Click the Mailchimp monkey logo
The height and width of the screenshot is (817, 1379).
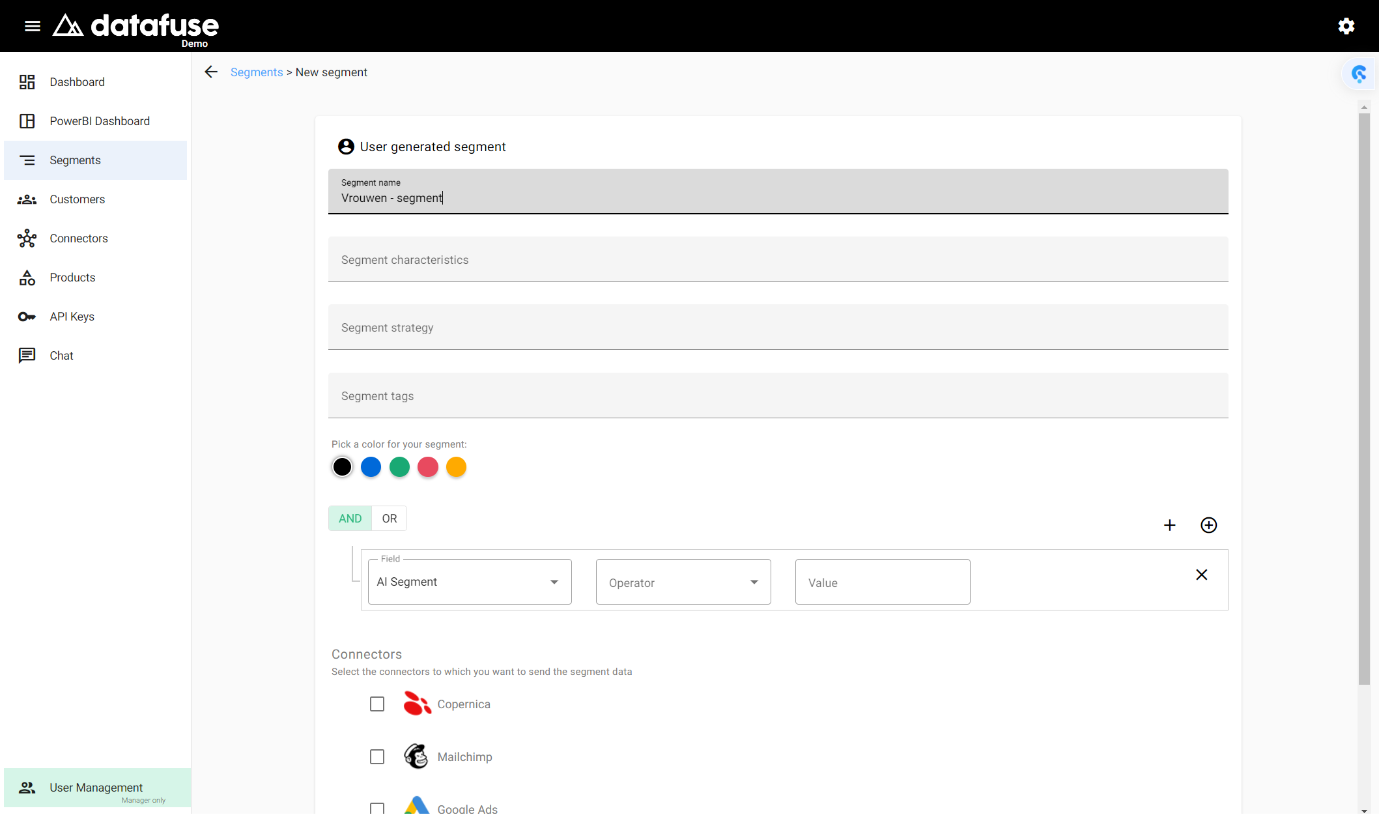pos(416,756)
